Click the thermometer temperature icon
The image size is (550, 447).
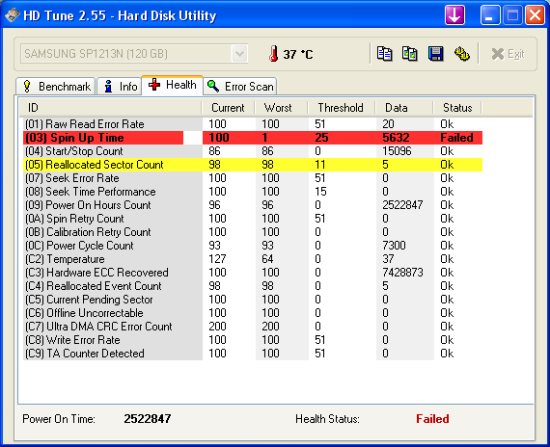pyautogui.click(x=274, y=54)
